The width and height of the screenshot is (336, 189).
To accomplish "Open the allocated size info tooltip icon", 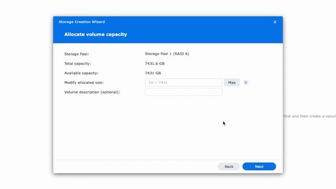I will (x=246, y=82).
